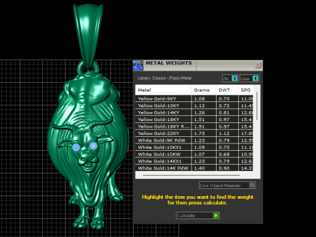Click the Library: Classic - (Fast)-Metal label

(x=165, y=78)
